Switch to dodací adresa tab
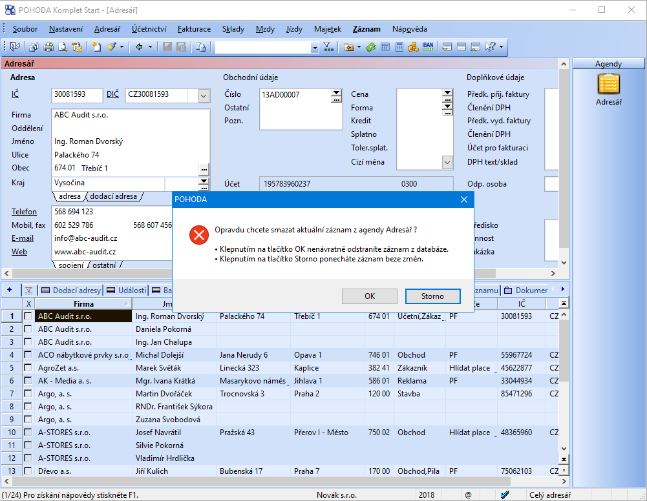The height and width of the screenshot is (501, 647). tap(114, 196)
